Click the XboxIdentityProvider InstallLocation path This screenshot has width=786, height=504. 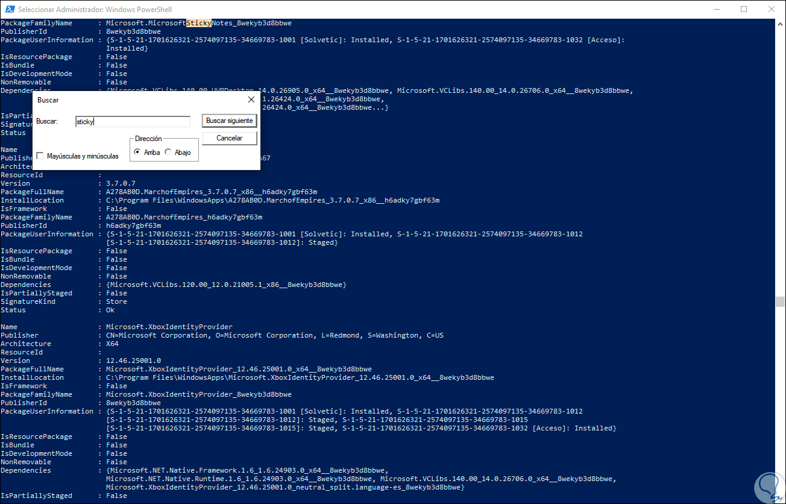coord(300,377)
